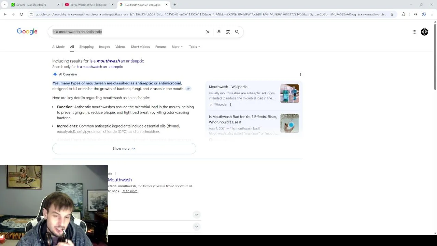Image resolution: width=437 pixels, height=246 pixels.
Task: Switch to Short videos results
Action: [140, 47]
